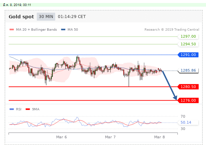
Task: Click the MA 50 legend label
Action: pos(73,30)
